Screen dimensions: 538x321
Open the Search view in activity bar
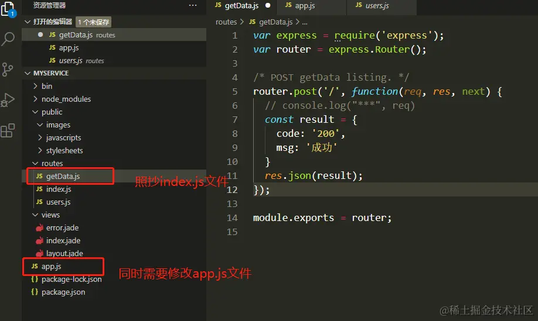pos(8,39)
